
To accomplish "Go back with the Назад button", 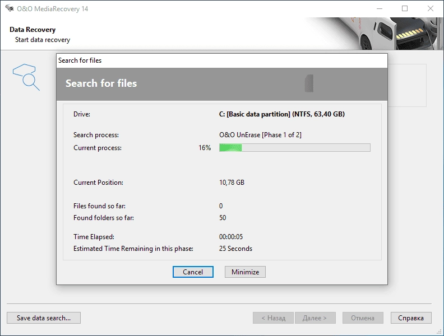I will (274, 318).
